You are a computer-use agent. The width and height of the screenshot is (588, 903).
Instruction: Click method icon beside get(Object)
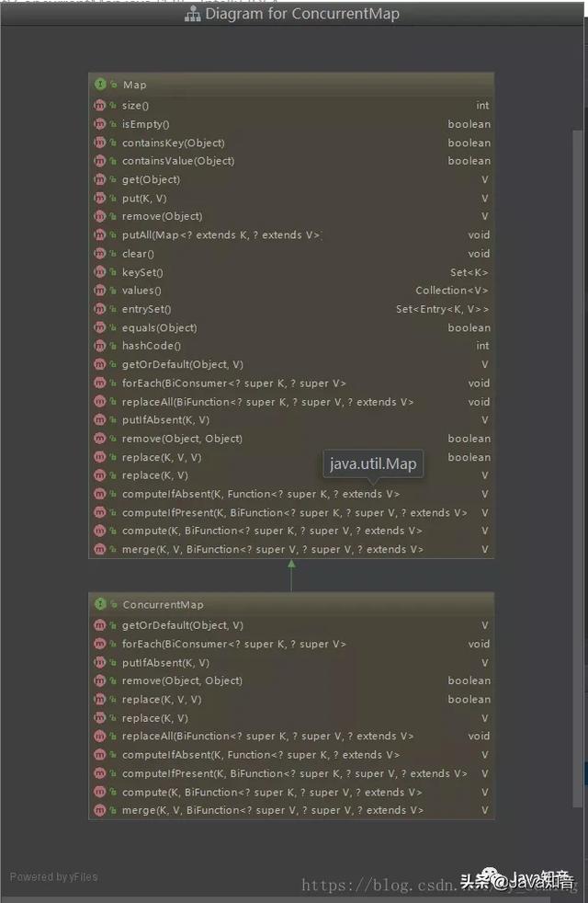(x=99, y=179)
